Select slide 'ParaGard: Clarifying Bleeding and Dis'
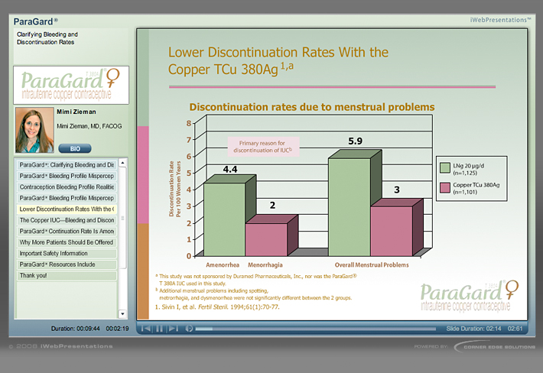The image size is (543, 373). pyautogui.click(x=67, y=164)
